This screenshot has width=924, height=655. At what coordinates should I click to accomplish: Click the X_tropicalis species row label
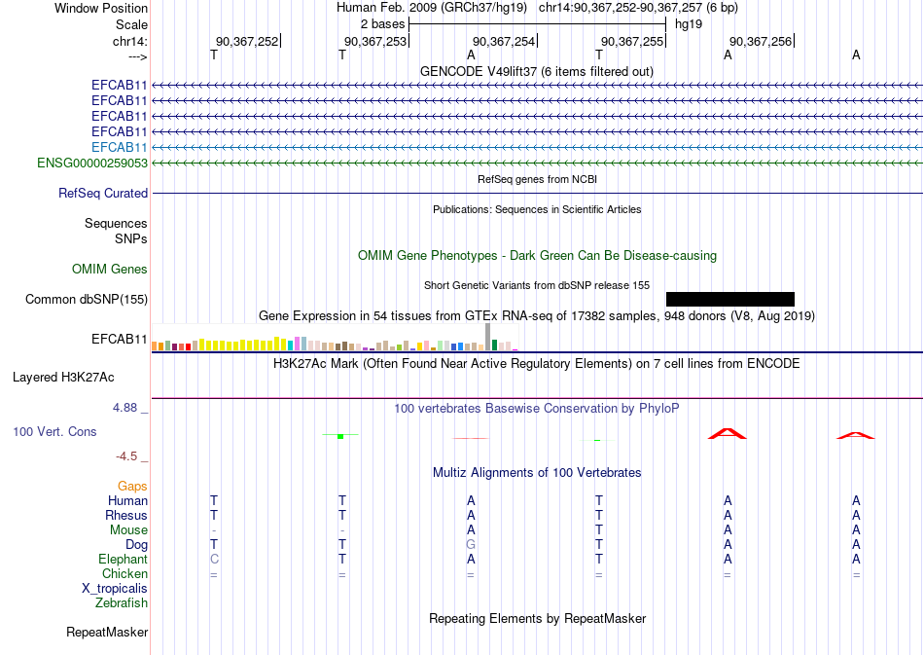click(x=115, y=589)
